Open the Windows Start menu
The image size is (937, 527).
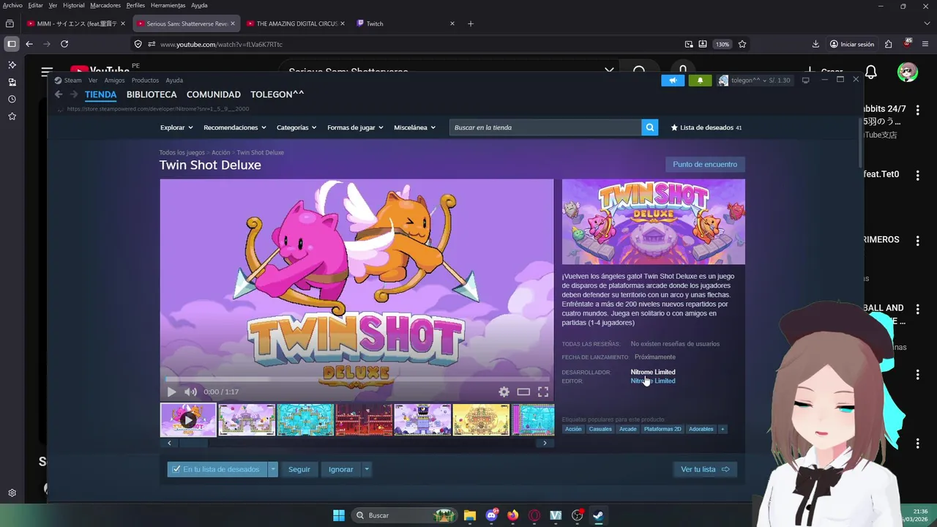pyautogui.click(x=339, y=515)
